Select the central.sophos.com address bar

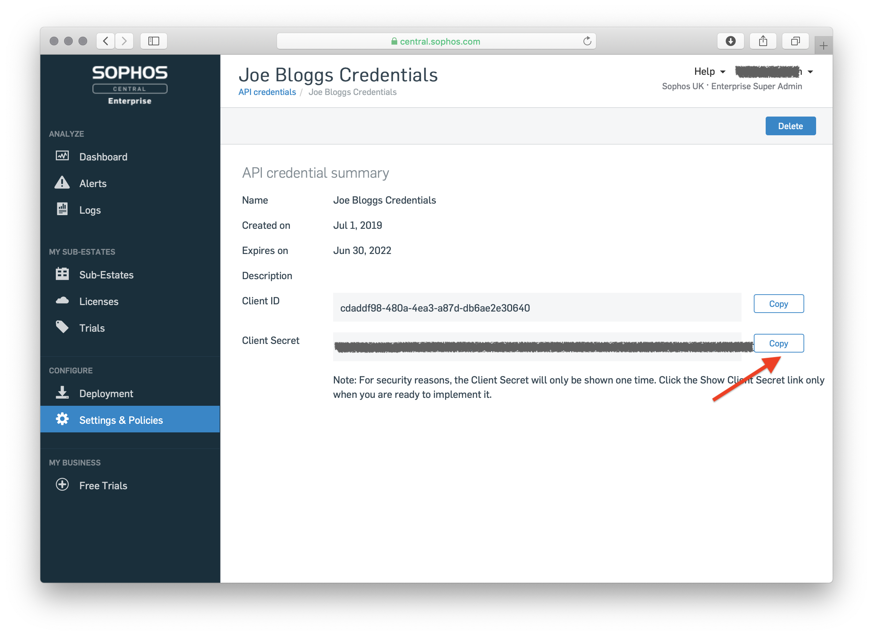[x=436, y=41]
